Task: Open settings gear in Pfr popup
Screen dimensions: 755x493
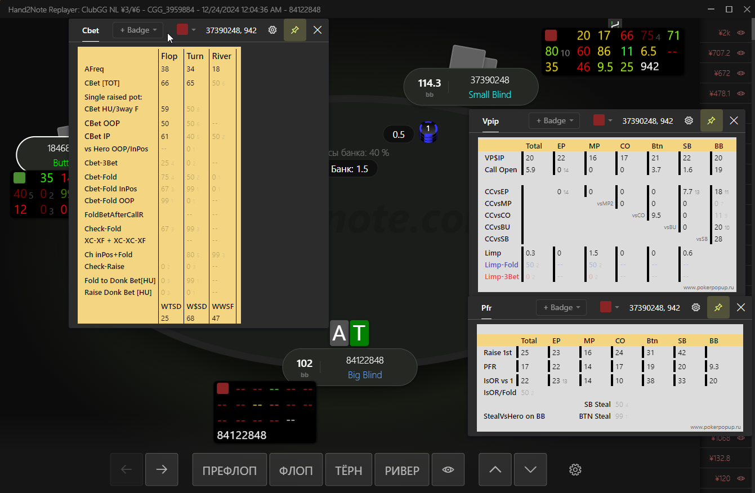Action: (x=696, y=307)
